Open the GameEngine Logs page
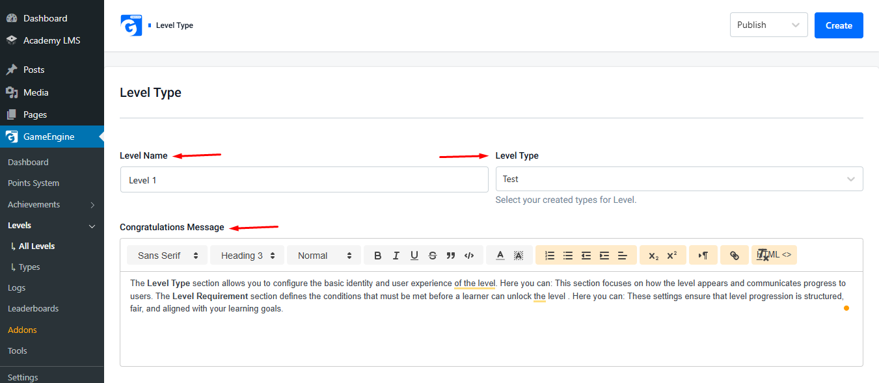This screenshot has width=879, height=383. [x=17, y=287]
